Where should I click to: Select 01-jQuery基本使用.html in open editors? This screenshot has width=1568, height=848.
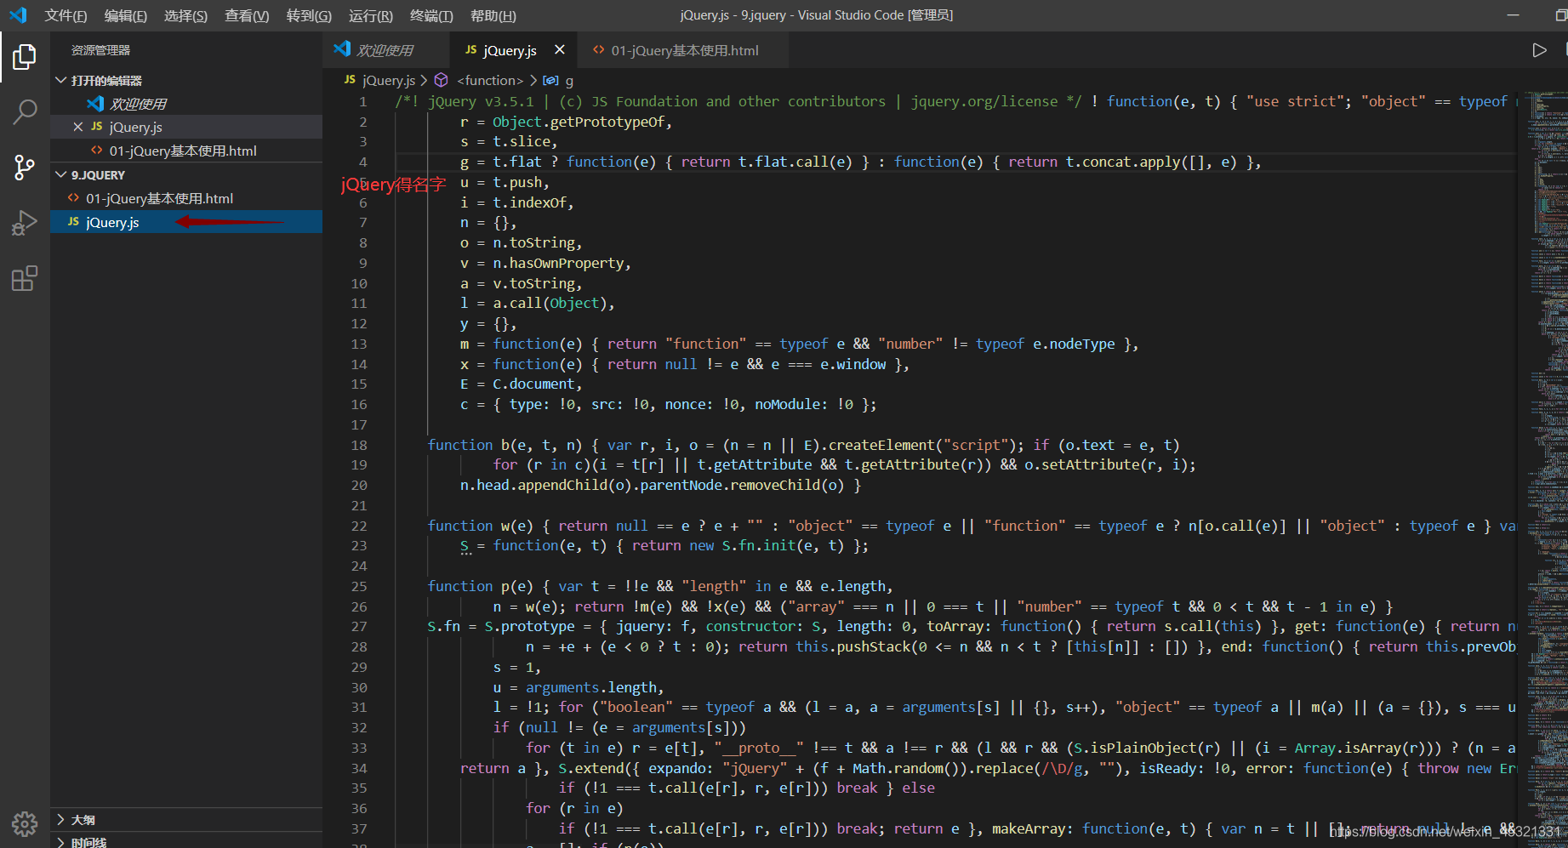click(186, 151)
